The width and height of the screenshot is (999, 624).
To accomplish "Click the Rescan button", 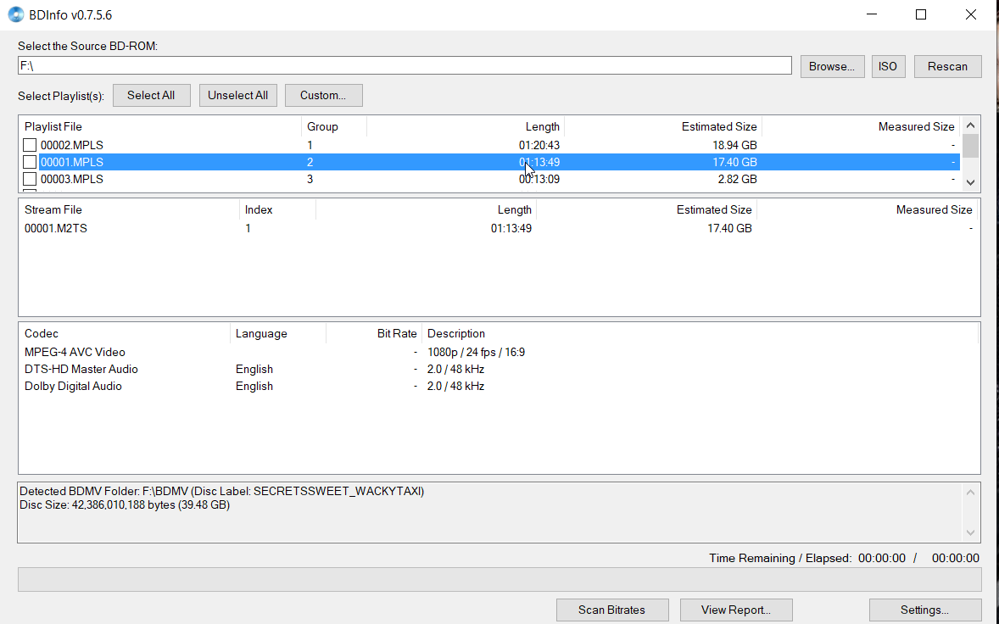I will point(947,66).
